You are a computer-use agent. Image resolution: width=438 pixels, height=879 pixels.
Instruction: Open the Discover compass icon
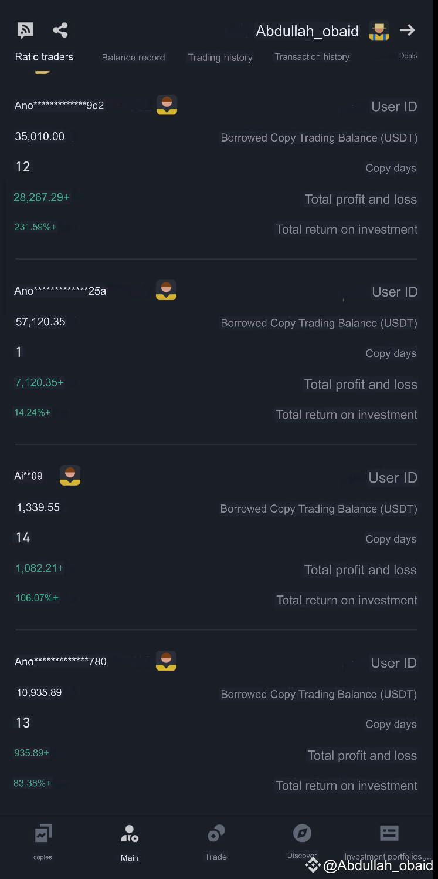[x=302, y=833]
